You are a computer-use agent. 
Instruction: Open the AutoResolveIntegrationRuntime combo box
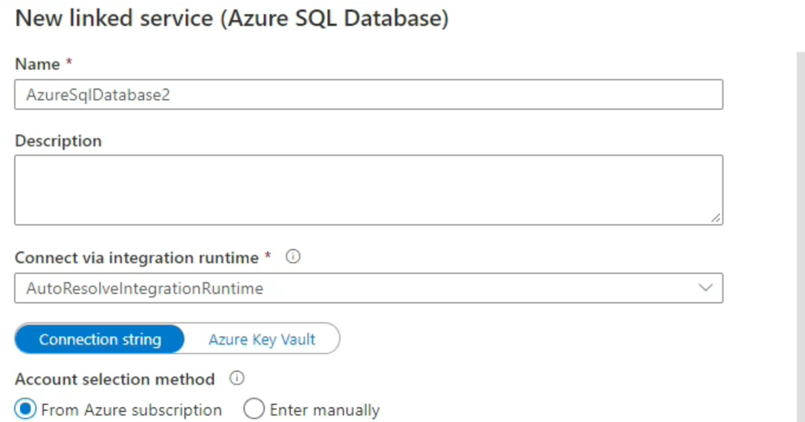coord(368,288)
